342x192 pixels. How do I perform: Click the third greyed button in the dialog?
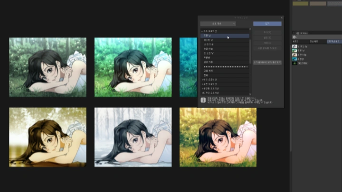(x=267, y=43)
